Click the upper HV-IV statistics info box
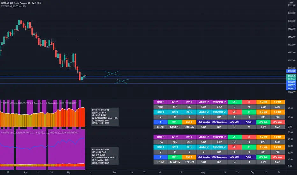 [x=105, y=116]
